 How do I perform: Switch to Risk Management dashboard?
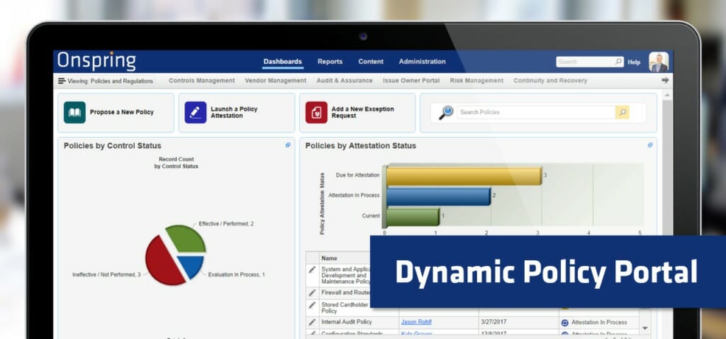click(476, 81)
